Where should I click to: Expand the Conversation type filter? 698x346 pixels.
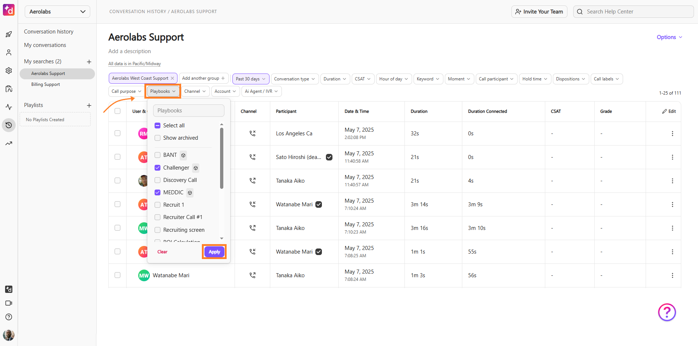click(295, 79)
